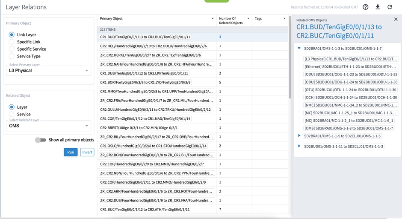Click the panel title CR1.BUD to CR2.BUC link
Image resolution: width=402 pixels, height=219 pixels.
point(339,31)
